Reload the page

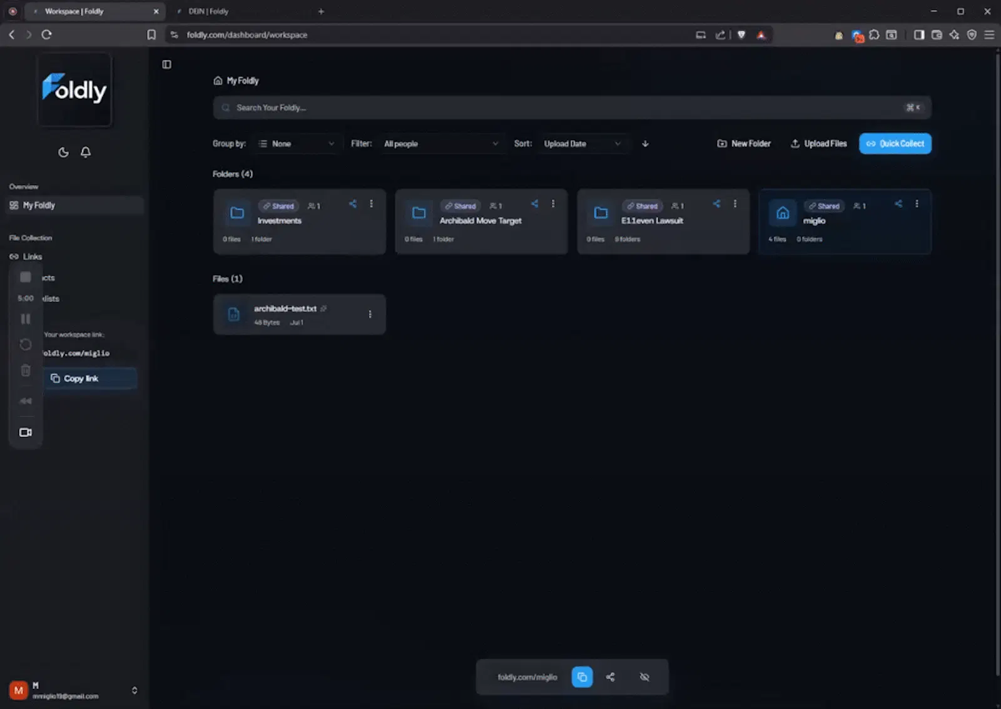[46, 35]
